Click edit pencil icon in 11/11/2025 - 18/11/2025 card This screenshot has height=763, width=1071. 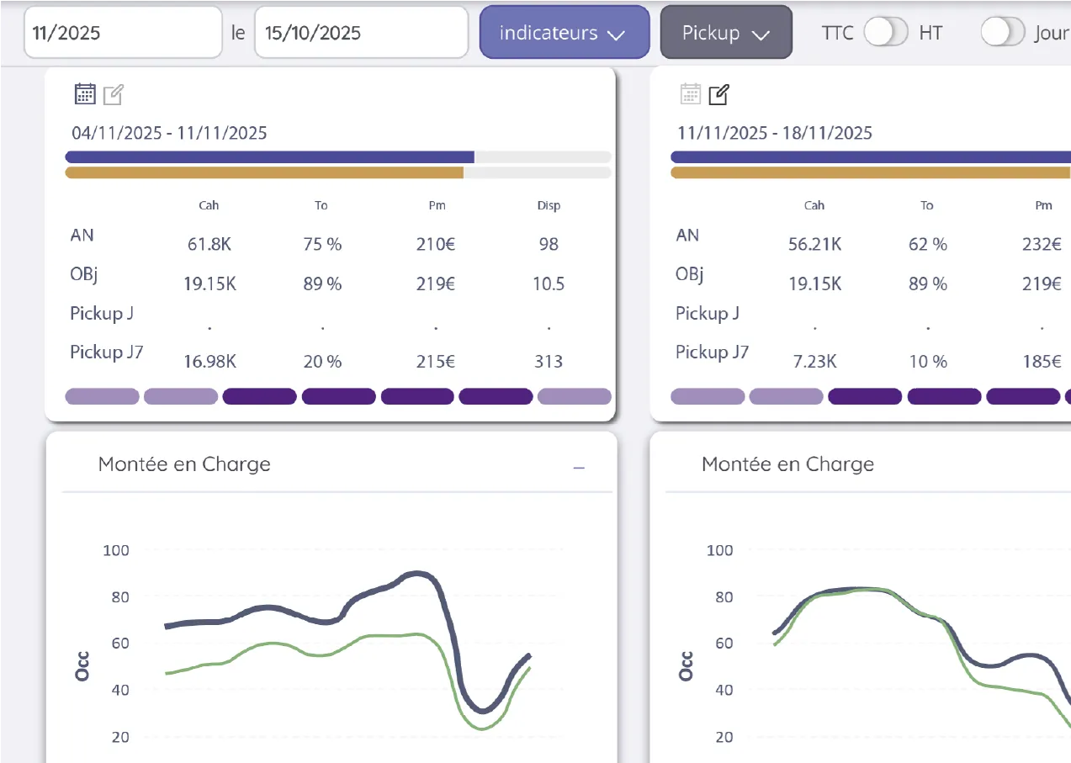point(718,95)
